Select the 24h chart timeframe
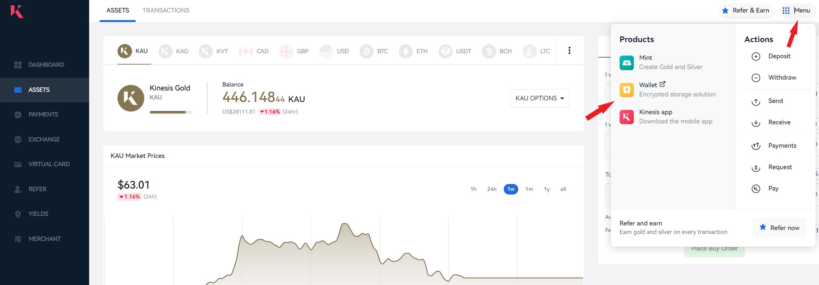This screenshot has height=285, width=819. click(492, 189)
